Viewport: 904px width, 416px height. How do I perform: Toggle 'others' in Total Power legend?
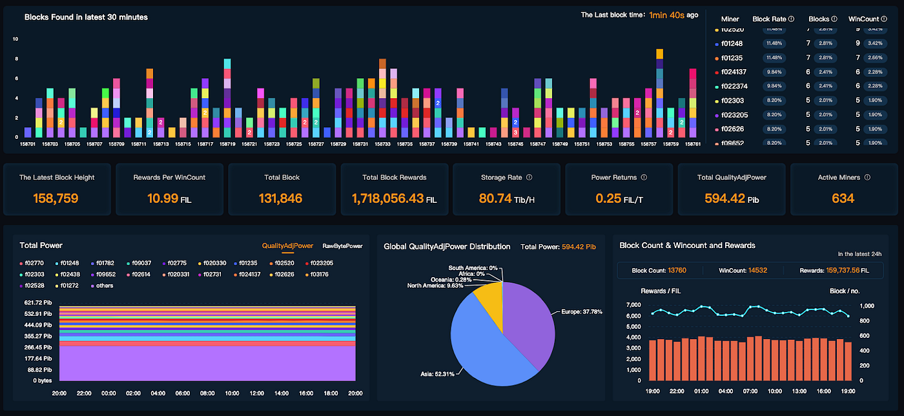point(102,285)
